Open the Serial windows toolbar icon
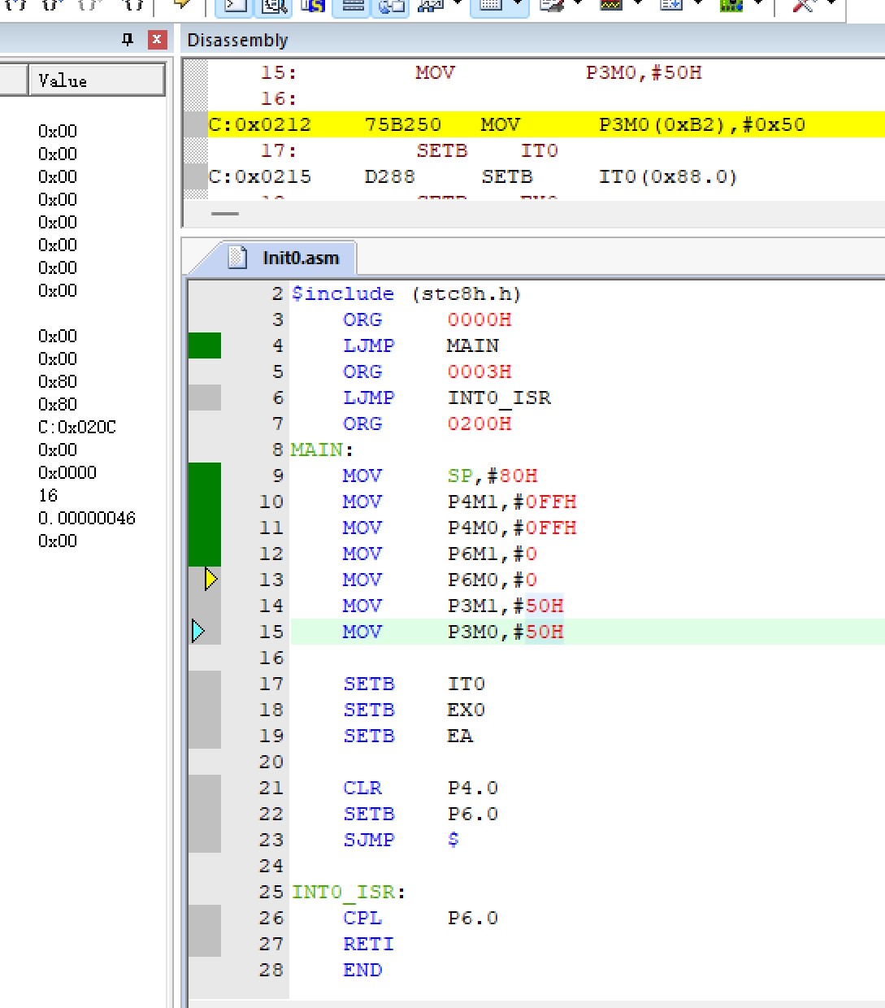The width and height of the screenshot is (885, 1008). tap(553, 7)
